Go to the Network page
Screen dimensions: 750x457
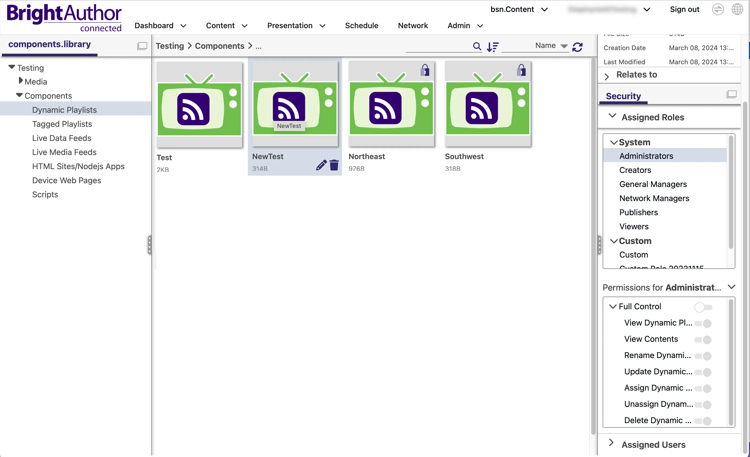[413, 25]
